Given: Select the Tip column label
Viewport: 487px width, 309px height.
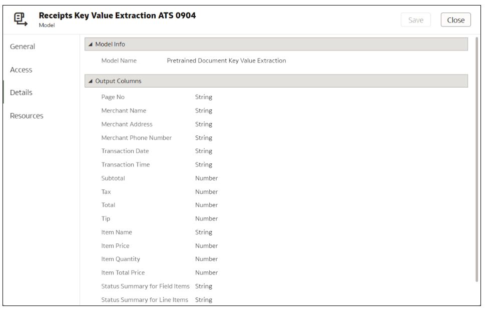Looking at the screenshot, I should (105, 218).
